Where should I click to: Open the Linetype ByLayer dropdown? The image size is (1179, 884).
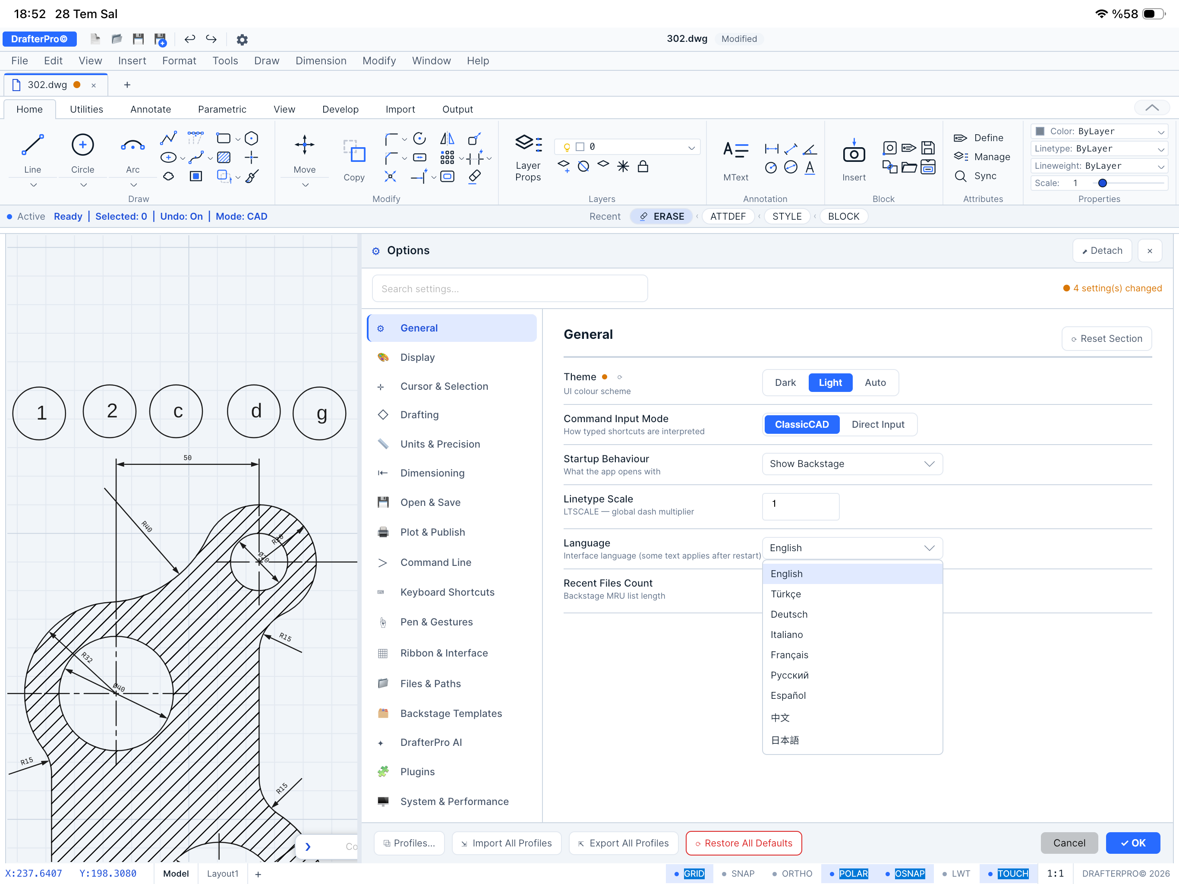pos(1100,148)
